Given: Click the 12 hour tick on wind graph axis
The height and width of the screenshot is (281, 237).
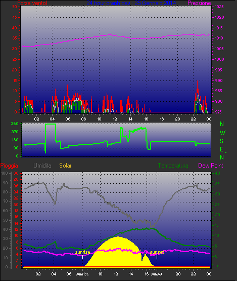Looking at the screenshot, I should pos(115,119).
